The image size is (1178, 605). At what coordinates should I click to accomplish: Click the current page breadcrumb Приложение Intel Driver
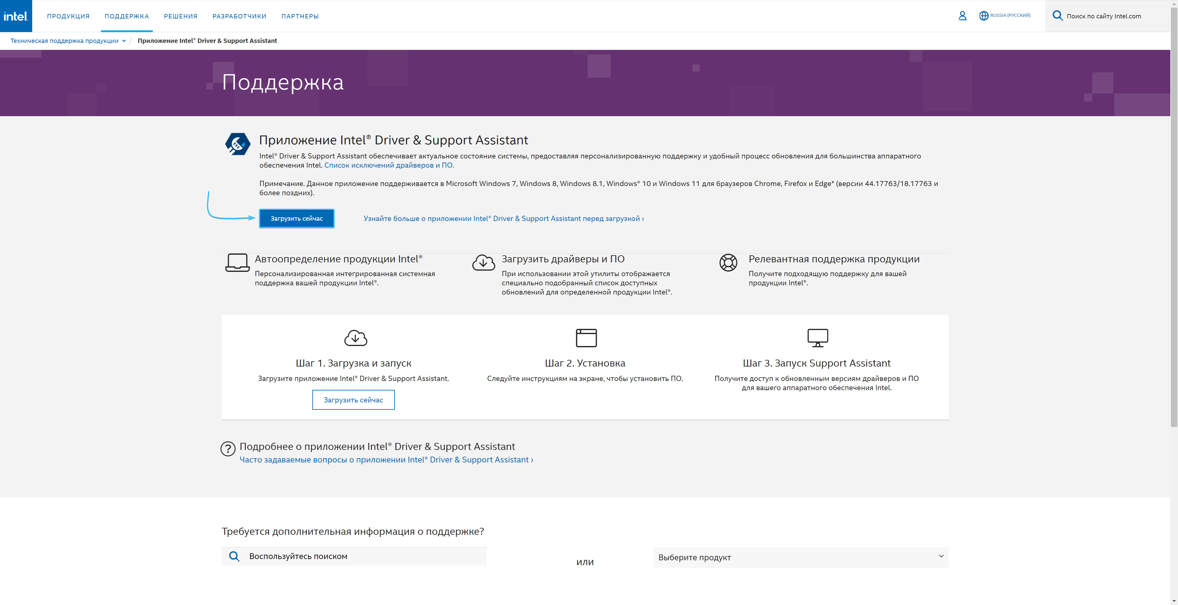207,41
